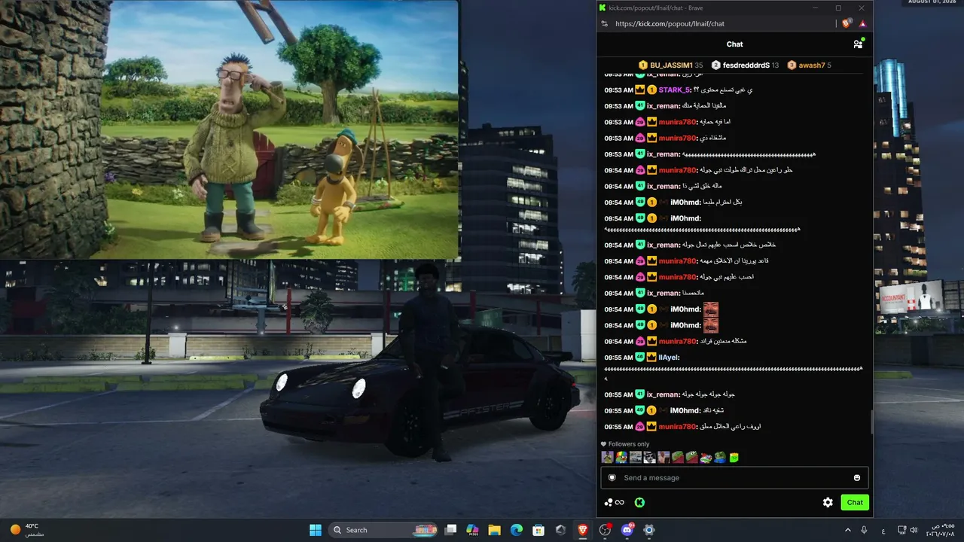The height and width of the screenshot is (542, 964).
Task: Open awash7 in top gifters leaderboard
Action: pyautogui.click(x=810, y=65)
